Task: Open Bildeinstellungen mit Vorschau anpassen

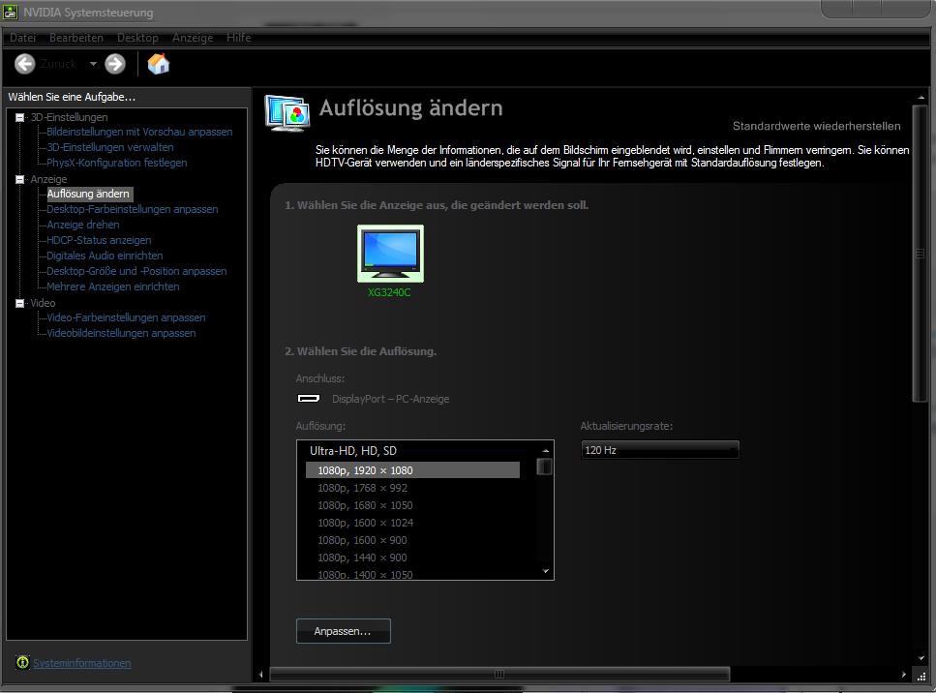Action: click(x=139, y=132)
